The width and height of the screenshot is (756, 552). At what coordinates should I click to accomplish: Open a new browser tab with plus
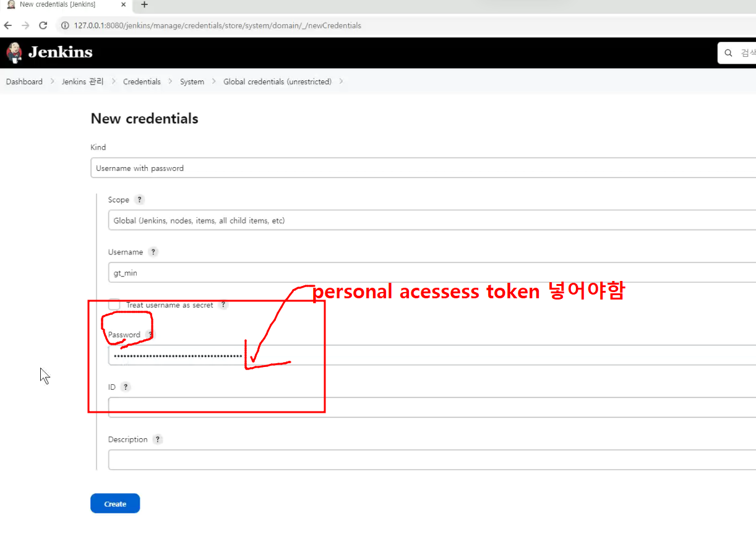pos(144,4)
